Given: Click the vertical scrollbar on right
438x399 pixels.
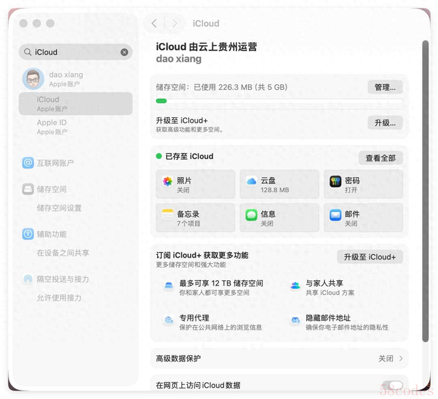Looking at the screenshot, I should 425,191.
